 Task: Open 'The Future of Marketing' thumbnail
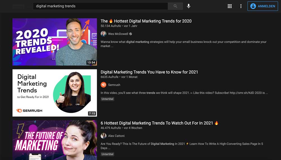click(x=55, y=140)
